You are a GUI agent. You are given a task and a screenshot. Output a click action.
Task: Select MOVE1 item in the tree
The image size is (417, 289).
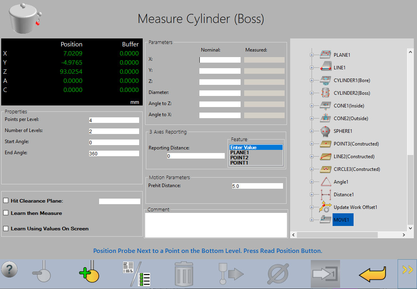point(343,220)
